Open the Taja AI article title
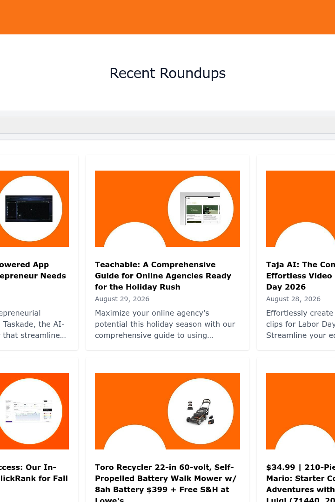 301,276
